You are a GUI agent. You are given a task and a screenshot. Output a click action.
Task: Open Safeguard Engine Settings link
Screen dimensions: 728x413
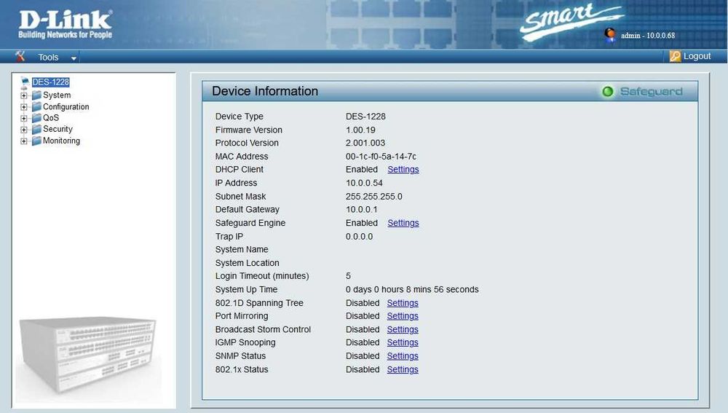click(403, 223)
